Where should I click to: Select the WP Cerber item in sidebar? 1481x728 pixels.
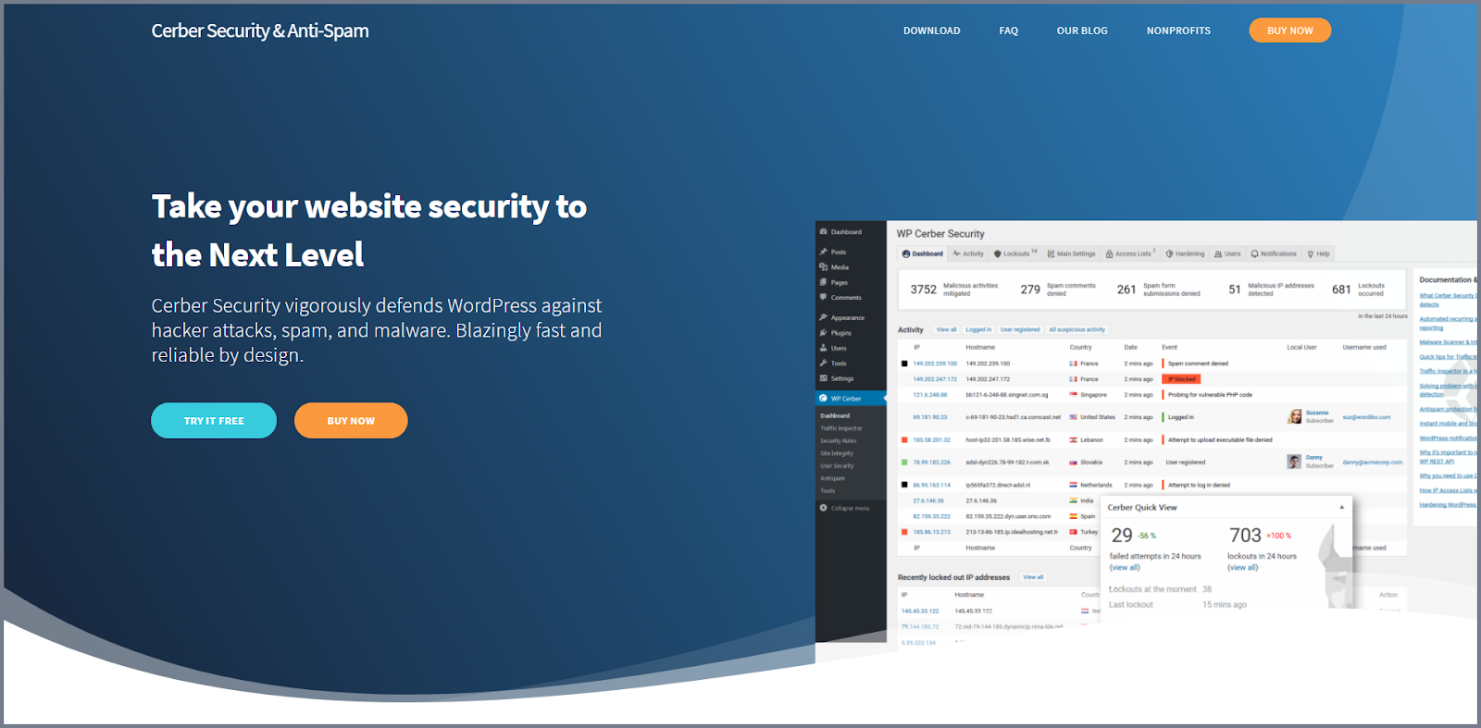coord(850,399)
